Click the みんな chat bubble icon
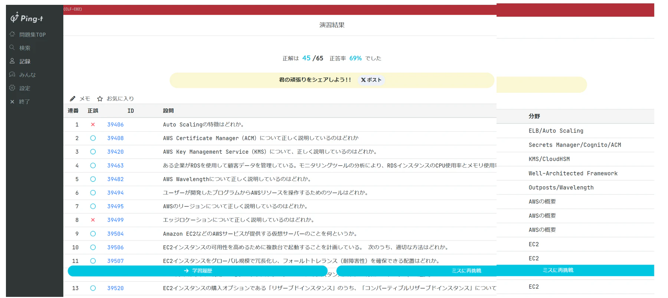 tap(12, 74)
